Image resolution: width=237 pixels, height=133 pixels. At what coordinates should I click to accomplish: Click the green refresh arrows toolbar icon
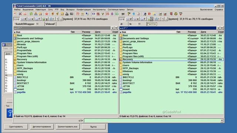(31, 14)
